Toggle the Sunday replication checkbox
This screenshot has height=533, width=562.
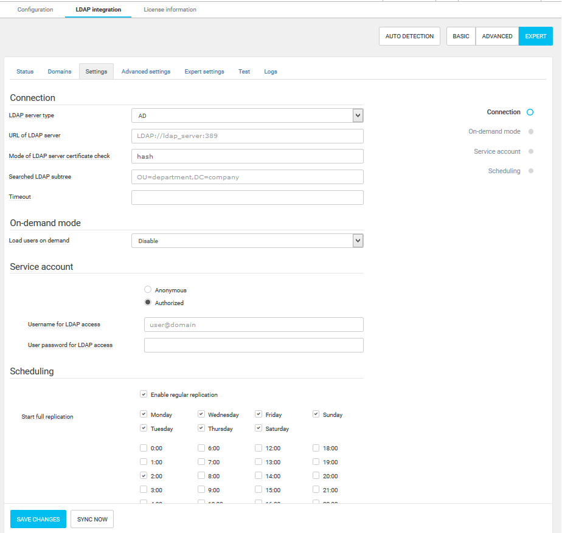(x=316, y=414)
